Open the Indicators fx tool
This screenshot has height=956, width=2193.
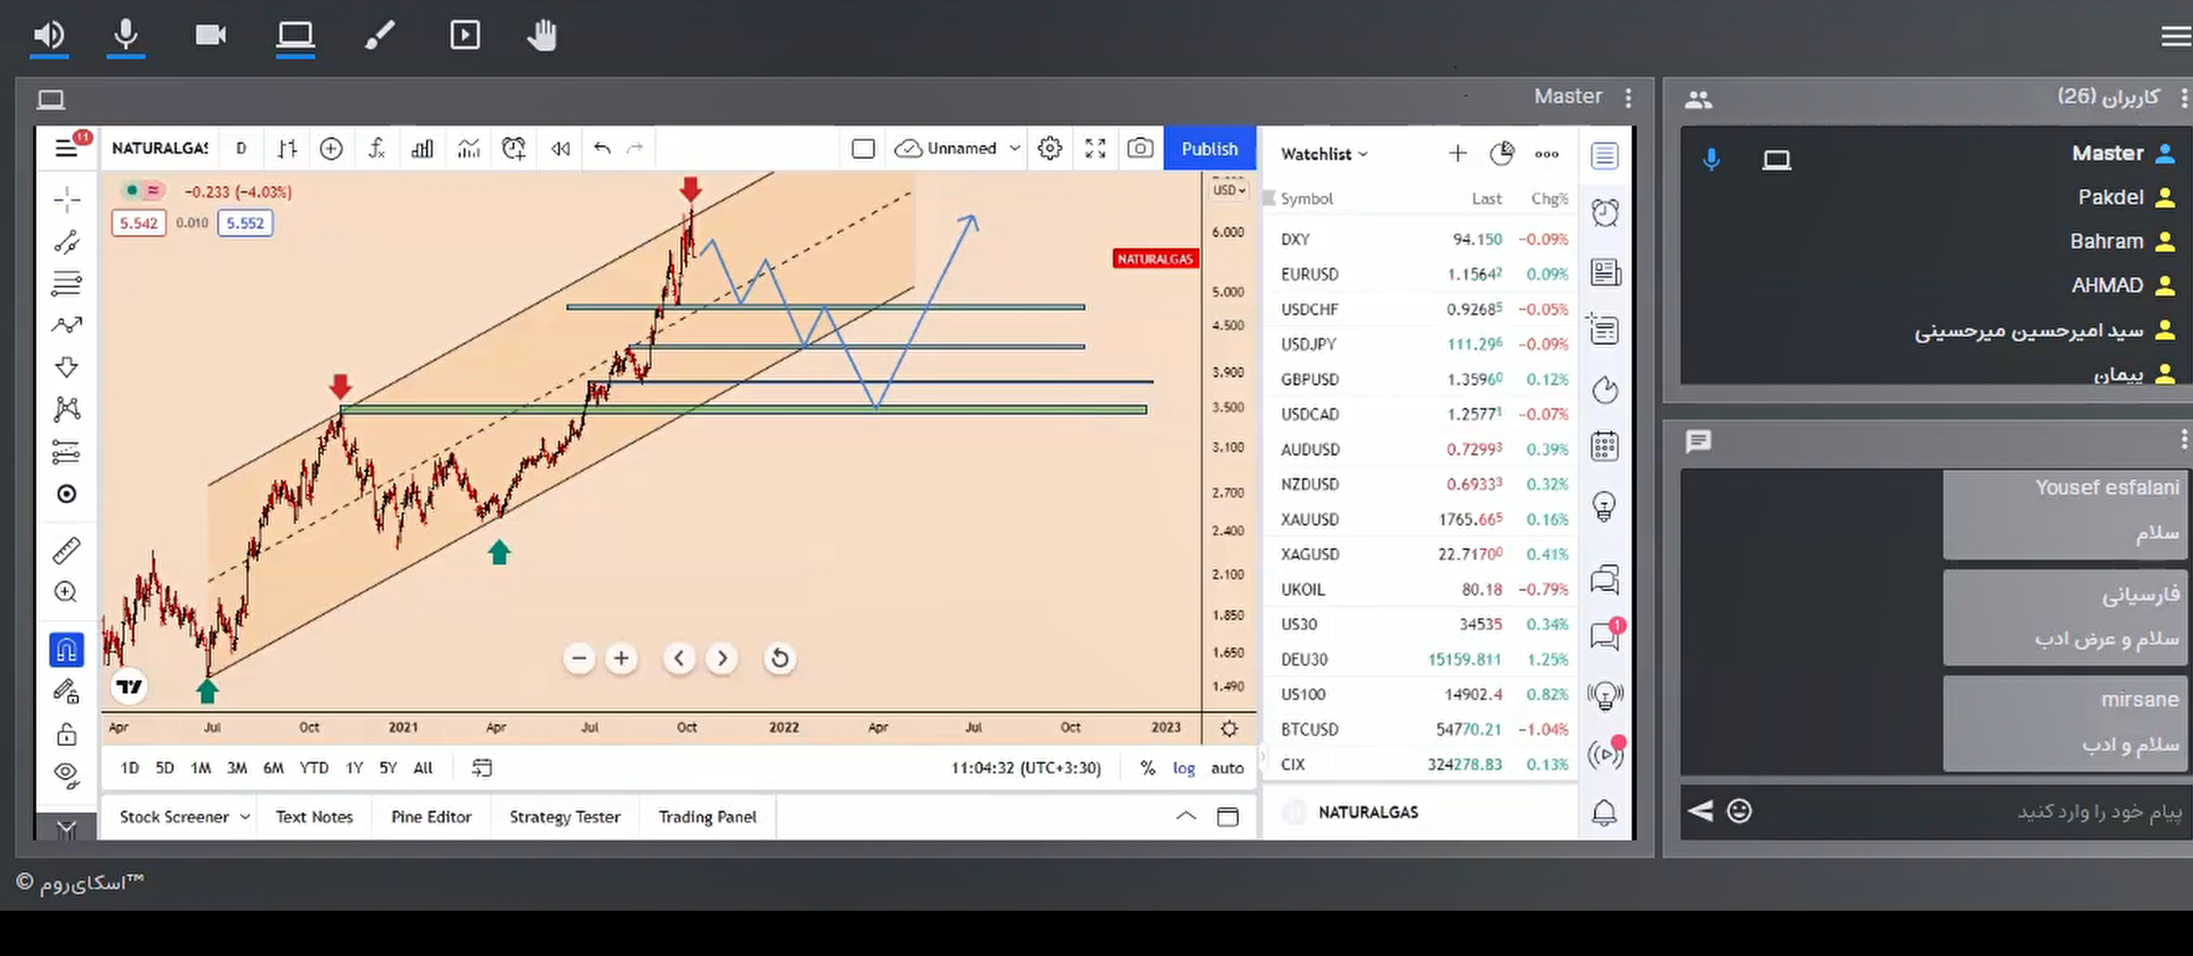coord(376,149)
